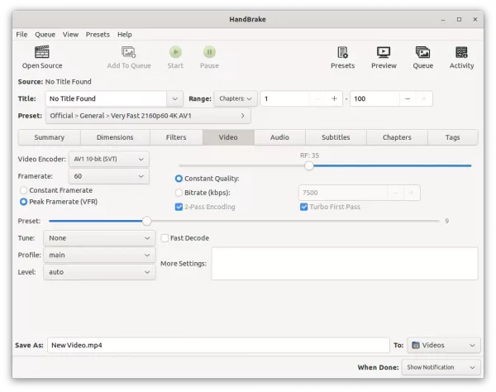The image size is (496, 392).
Task: Decrease the bitrate 7500 value
Action: tap(395, 193)
